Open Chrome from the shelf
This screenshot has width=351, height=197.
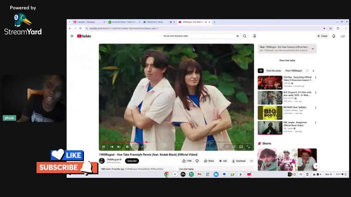pyautogui.click(x=166, y=174)
